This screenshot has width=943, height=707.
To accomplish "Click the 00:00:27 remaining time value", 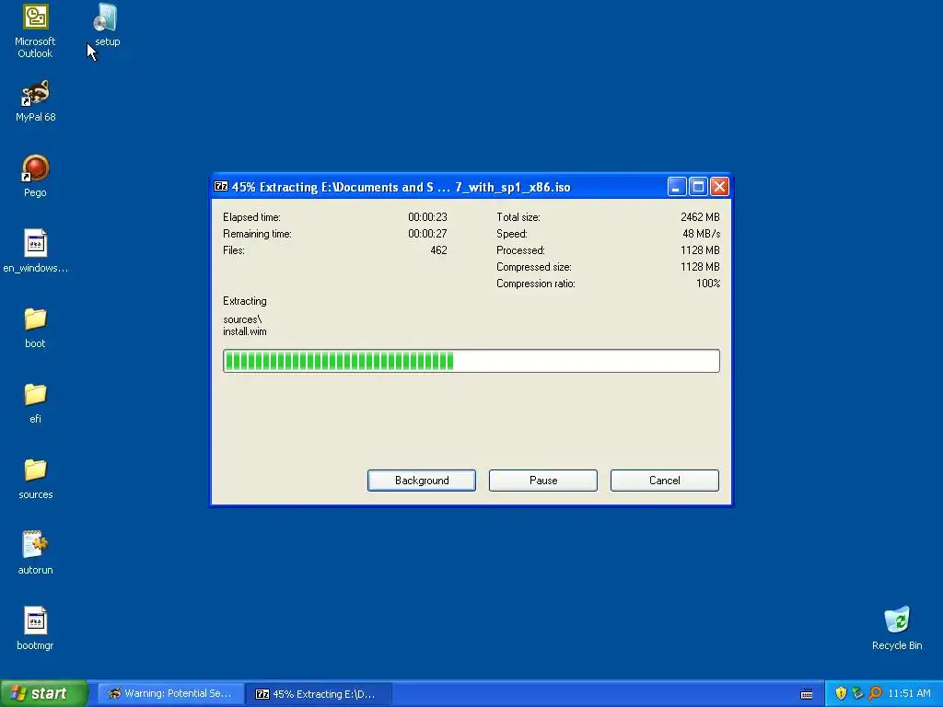I will tap(427, 234).
